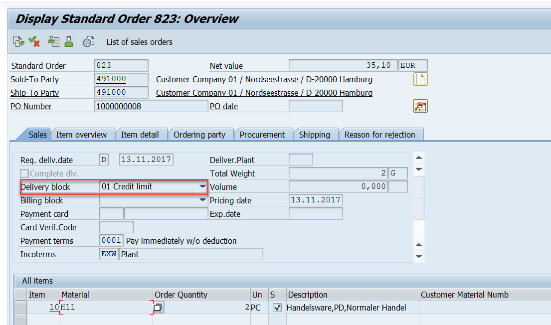Select the Reason for rejection tab

tap(381, 134)
